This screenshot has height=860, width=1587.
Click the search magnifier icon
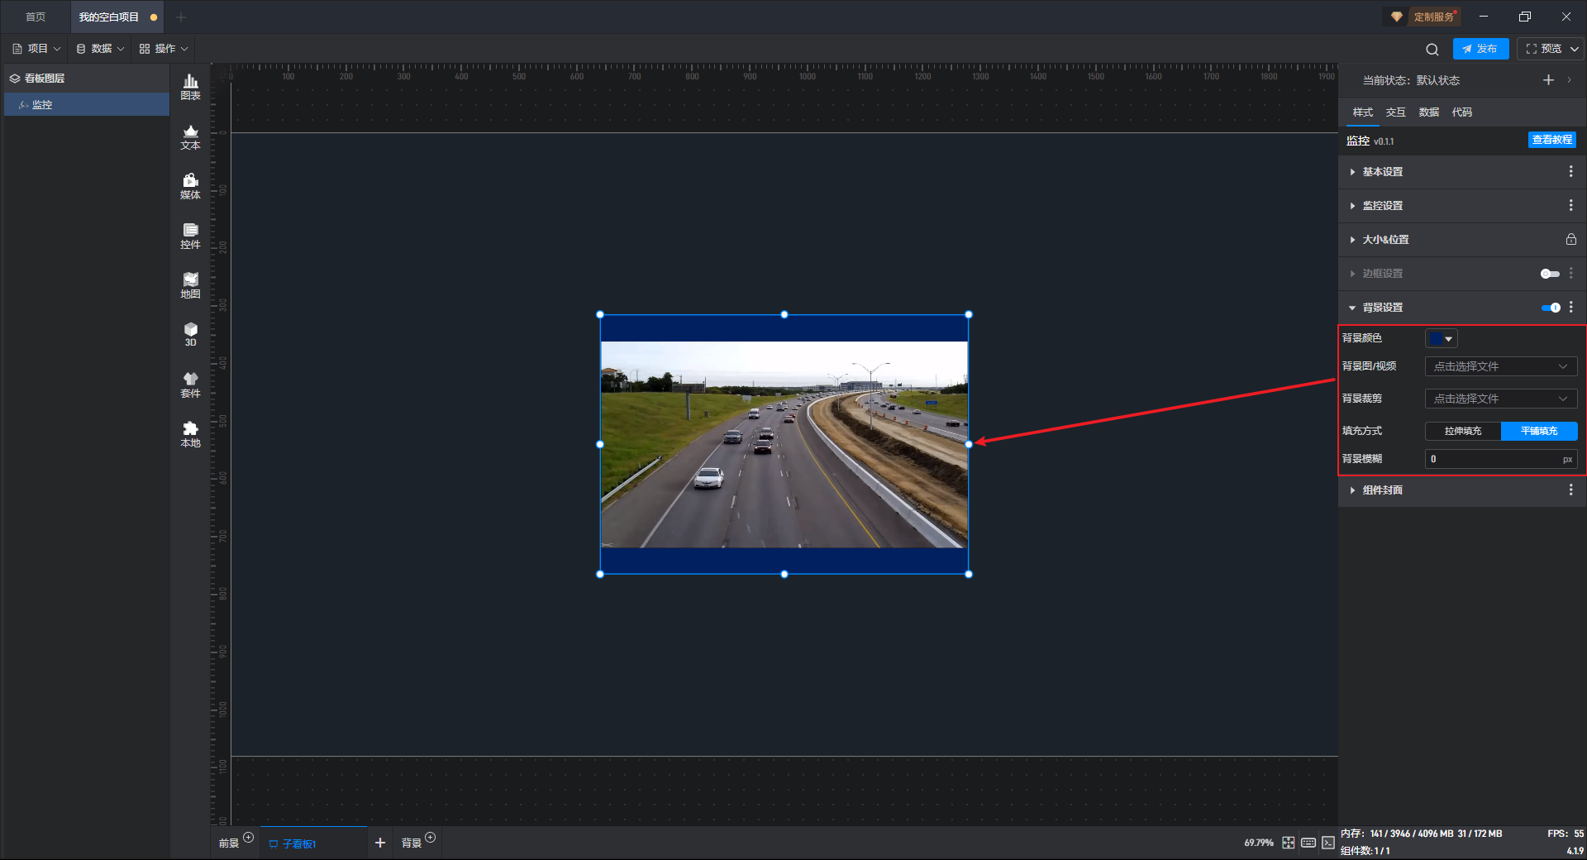(1432, 50)
